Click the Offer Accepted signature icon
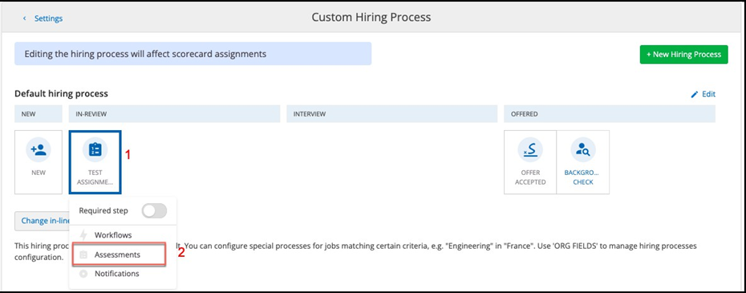Image resolution: width=746 pixels, height=293 pixels. coord(530,149)
